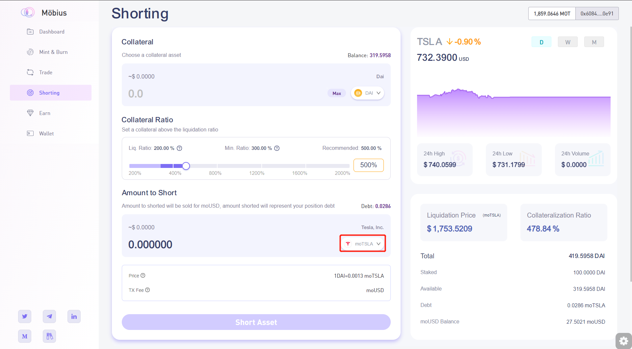The image size is (632, 349).
Task: Click the Short Asset button
Action: tap(256, 322)
